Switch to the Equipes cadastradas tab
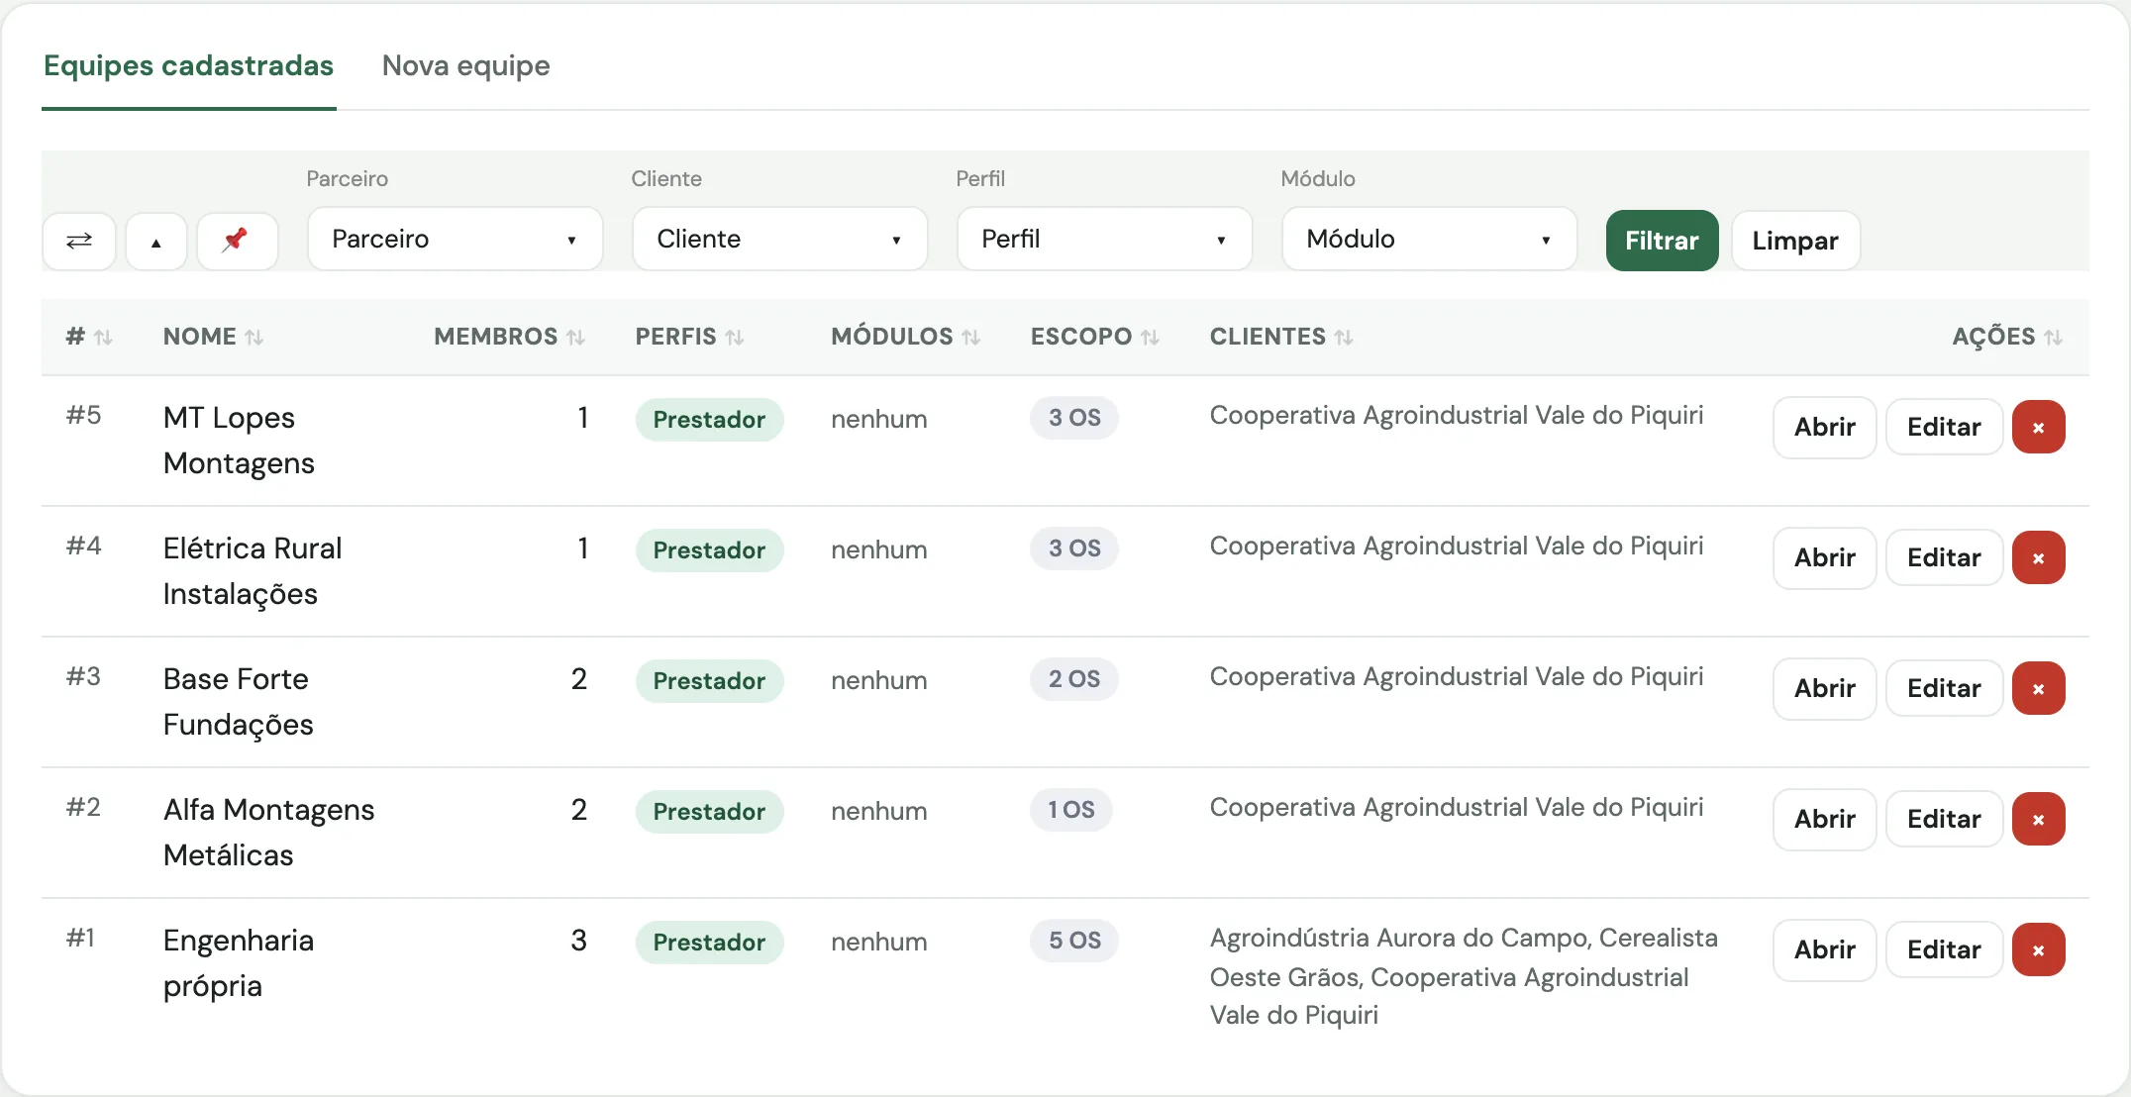2131x1097 pixels. 189,66
